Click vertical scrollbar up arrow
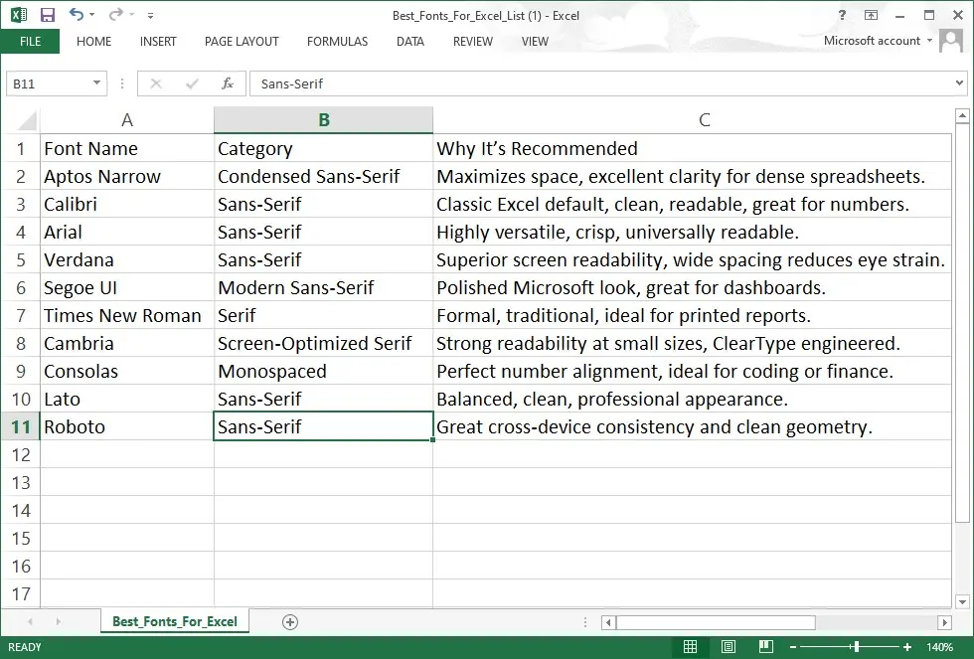Viewport: 974px width, 659px height. [x=962, y=115]
